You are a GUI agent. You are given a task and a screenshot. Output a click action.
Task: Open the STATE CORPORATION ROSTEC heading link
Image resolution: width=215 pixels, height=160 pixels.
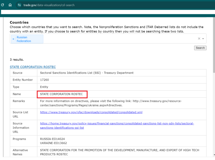(x=33, y=67)
